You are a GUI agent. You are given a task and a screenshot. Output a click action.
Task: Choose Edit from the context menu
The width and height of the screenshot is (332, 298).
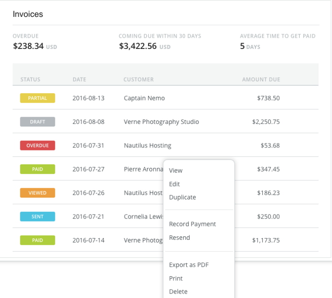(x=175, y=184)
